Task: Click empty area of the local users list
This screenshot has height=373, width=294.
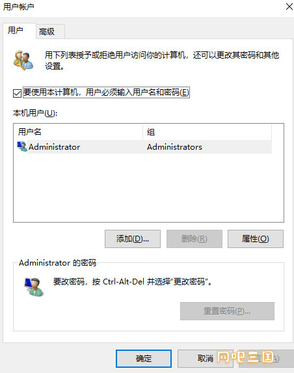Action: pyautogui.click(x=148, y=188)
